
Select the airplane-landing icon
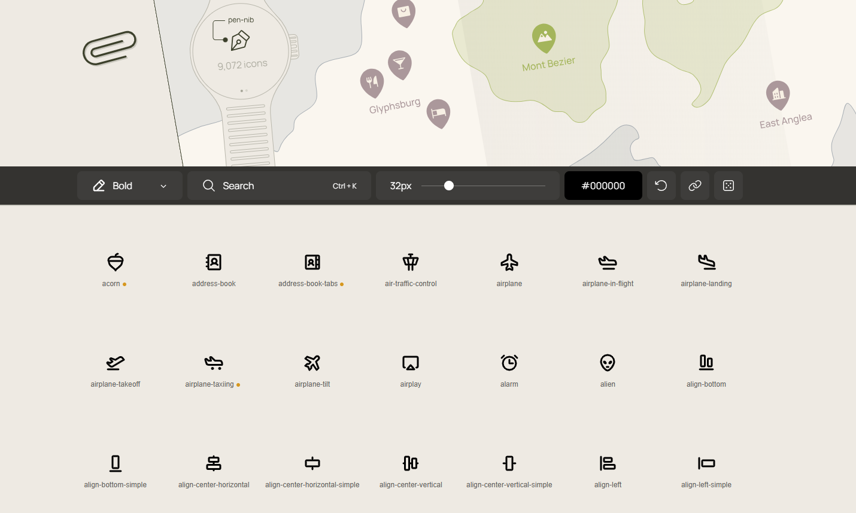[x=706, y=262]
